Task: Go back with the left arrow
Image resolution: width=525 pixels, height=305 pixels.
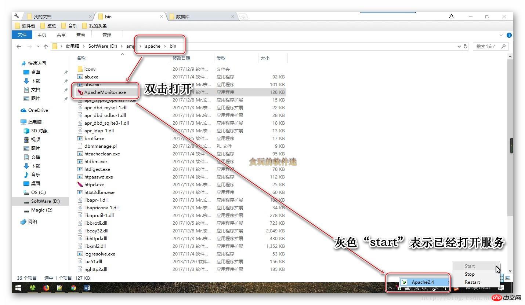Action: (19, 46)
